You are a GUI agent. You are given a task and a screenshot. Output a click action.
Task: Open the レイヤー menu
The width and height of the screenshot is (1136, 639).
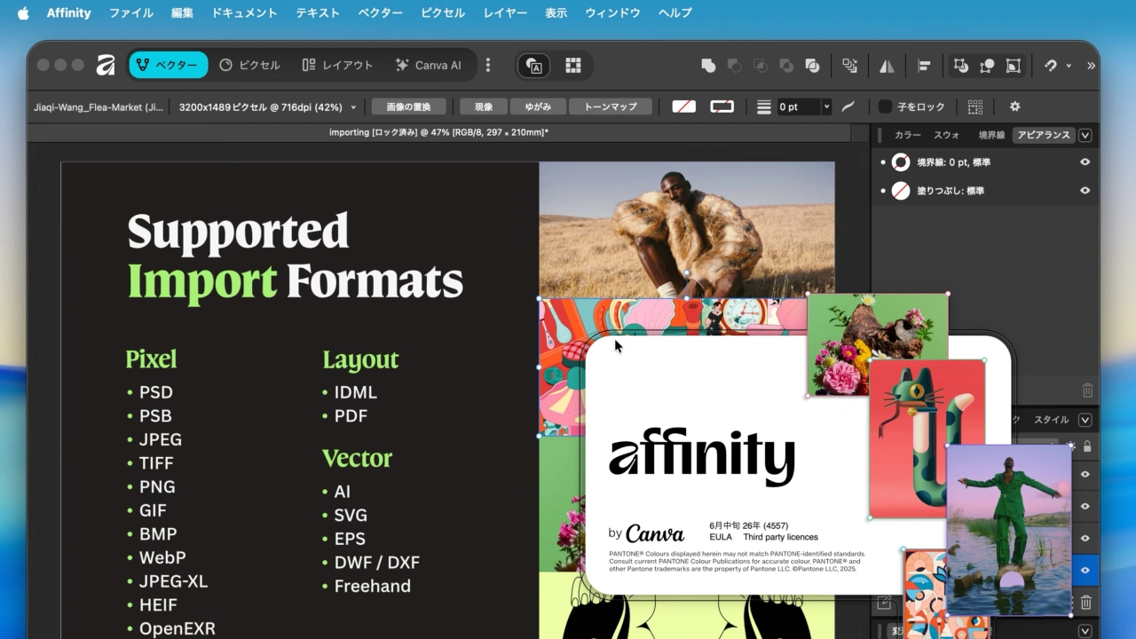(x=505, y=12)
